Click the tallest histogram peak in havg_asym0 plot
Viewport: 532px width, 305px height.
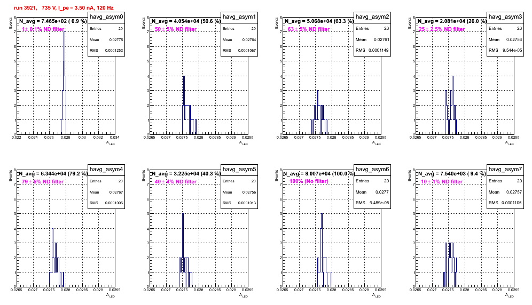pos(65,32)
